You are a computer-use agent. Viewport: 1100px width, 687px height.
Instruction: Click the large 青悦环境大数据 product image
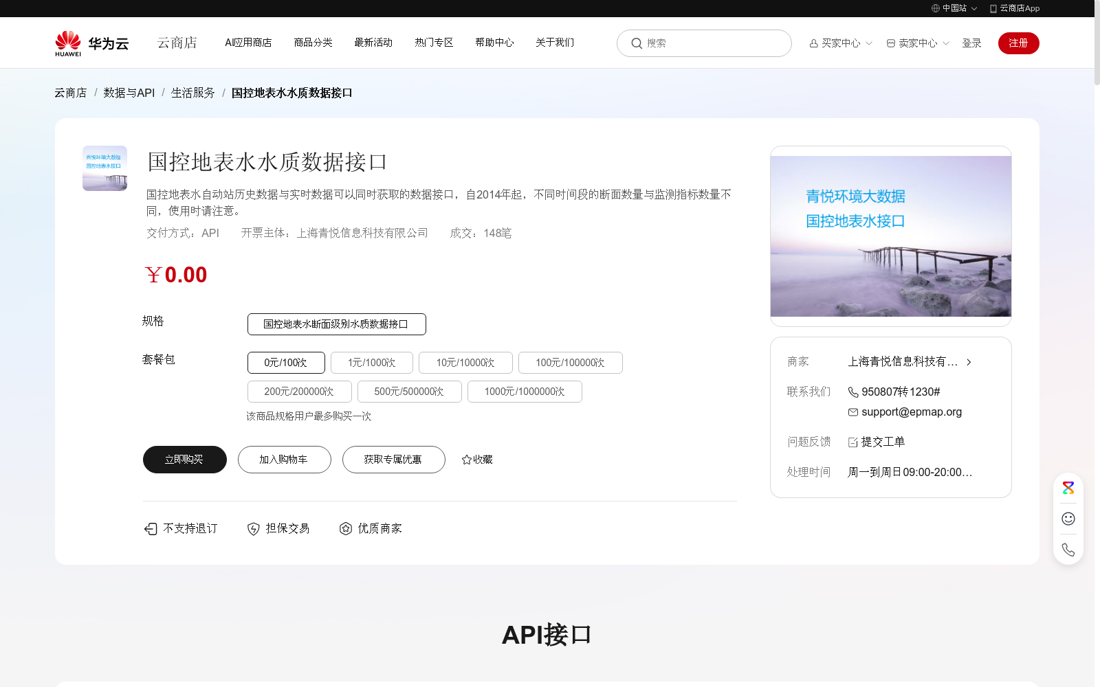[x=891, y=236]
